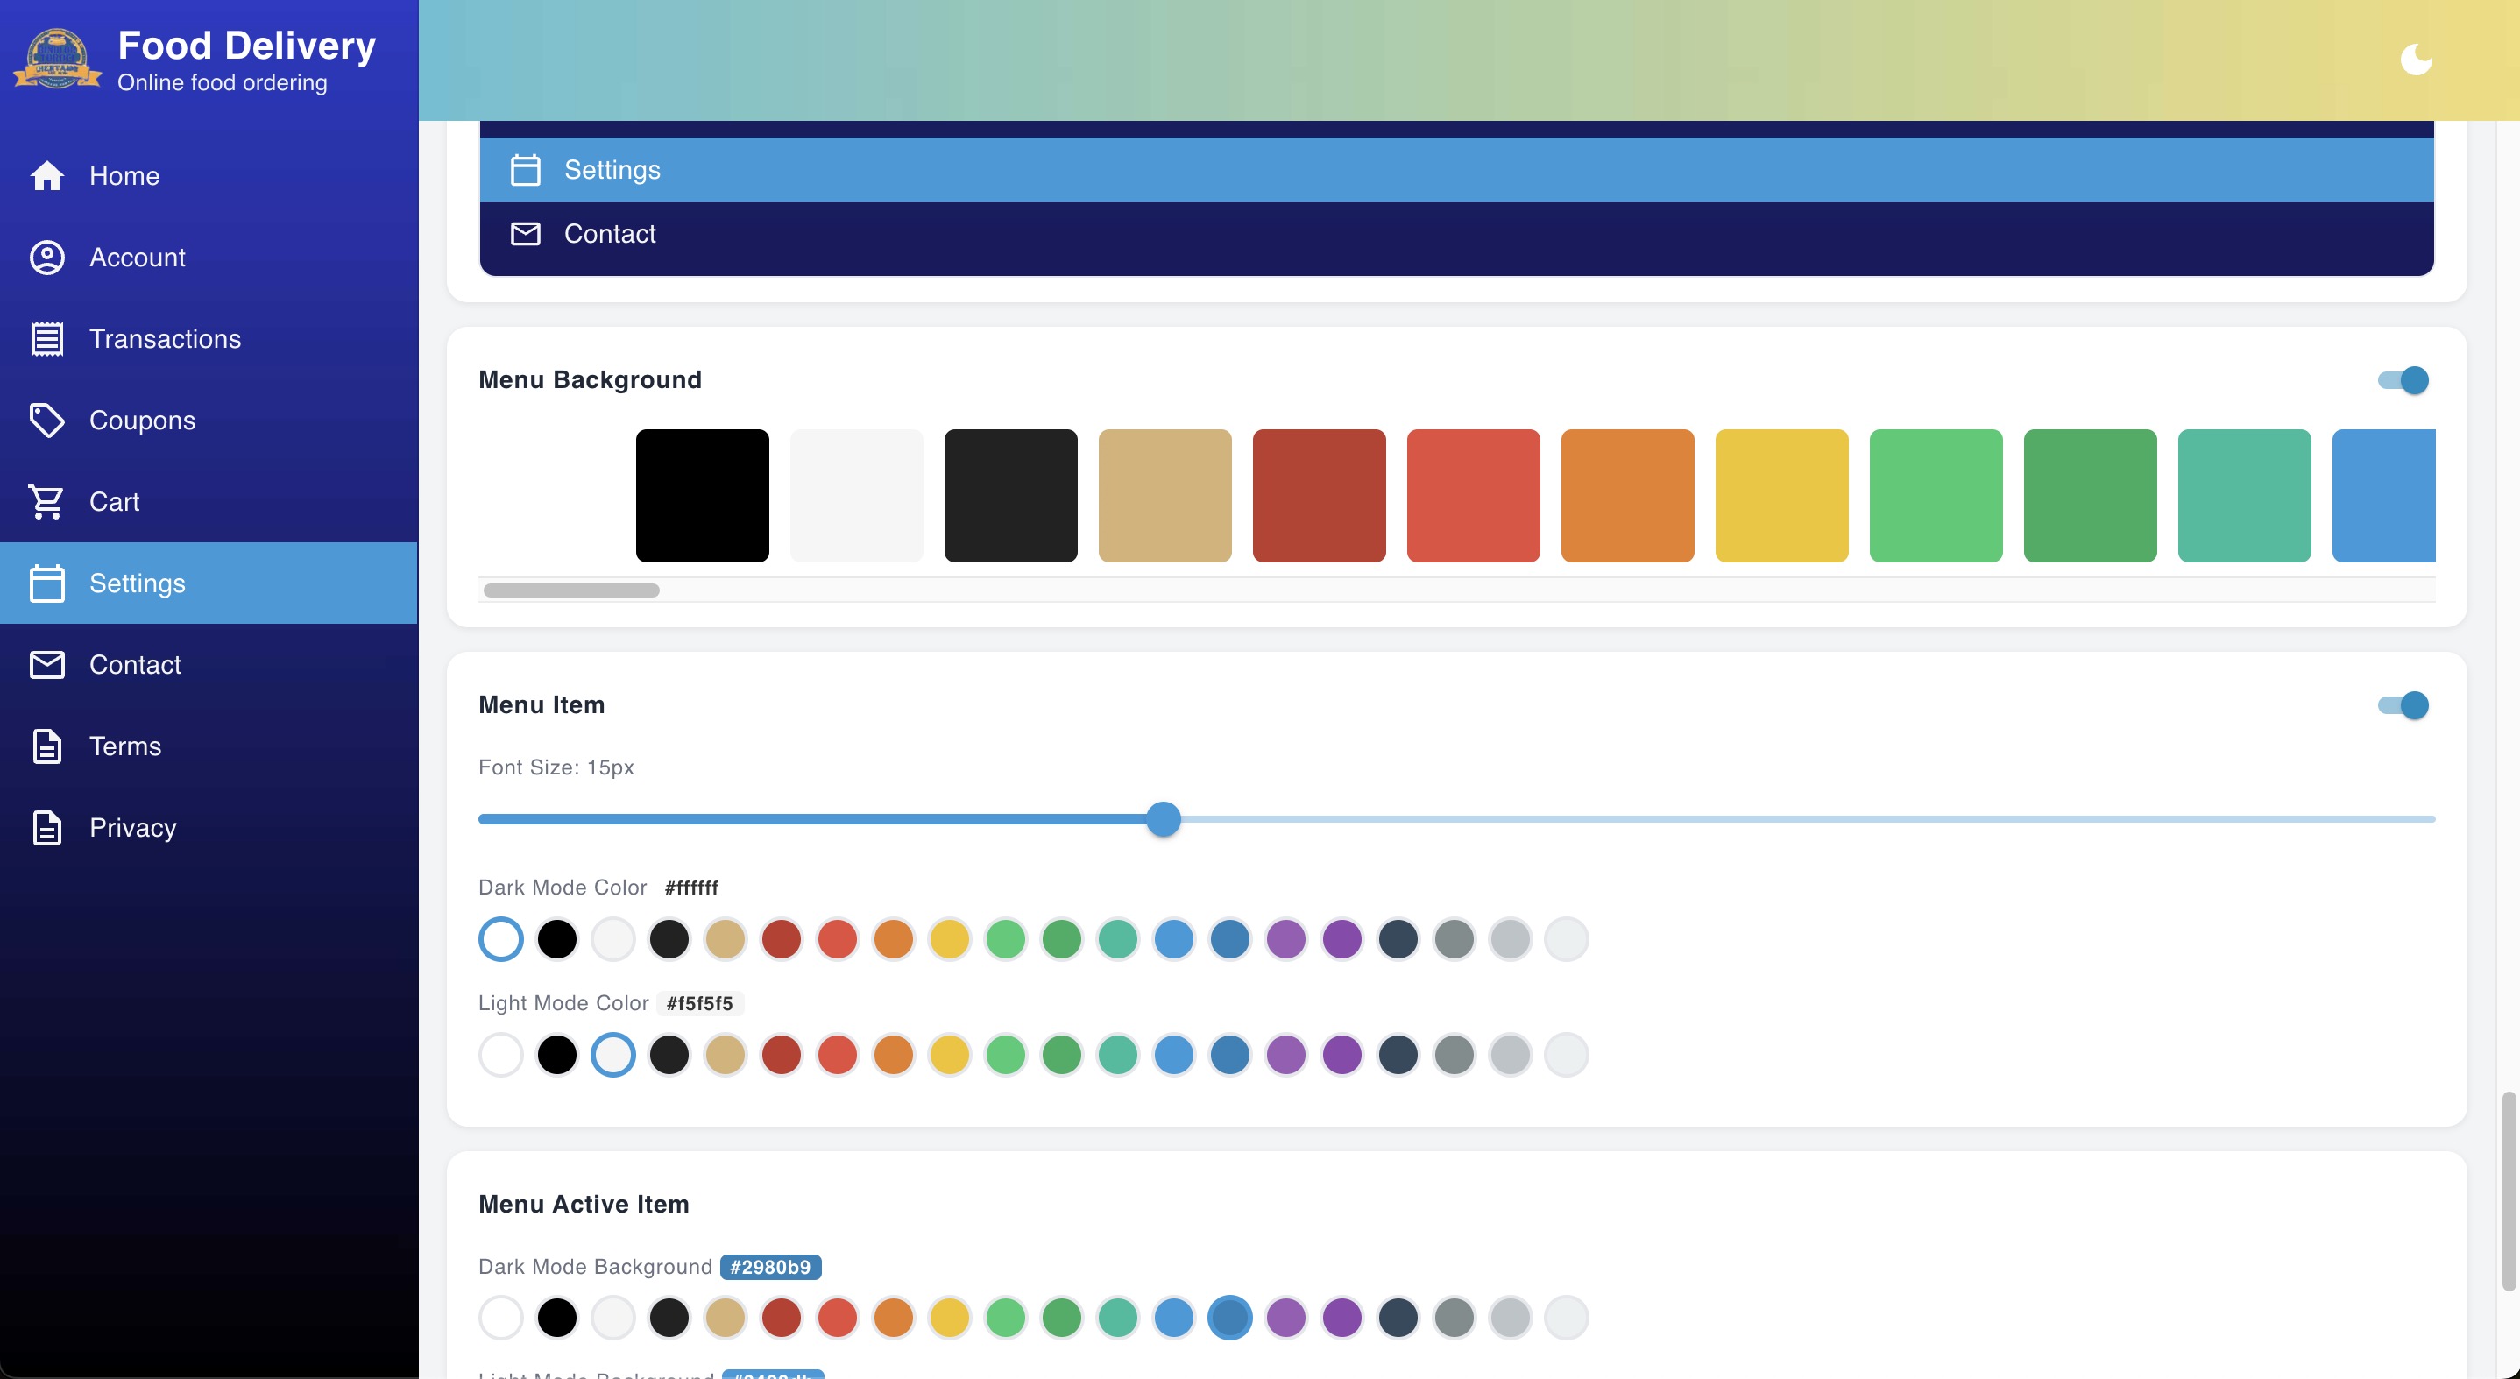Viewport: 2520px width, 1379px height.
Task: Toggle dark mode with moon icon
Action: point(2416,60)
